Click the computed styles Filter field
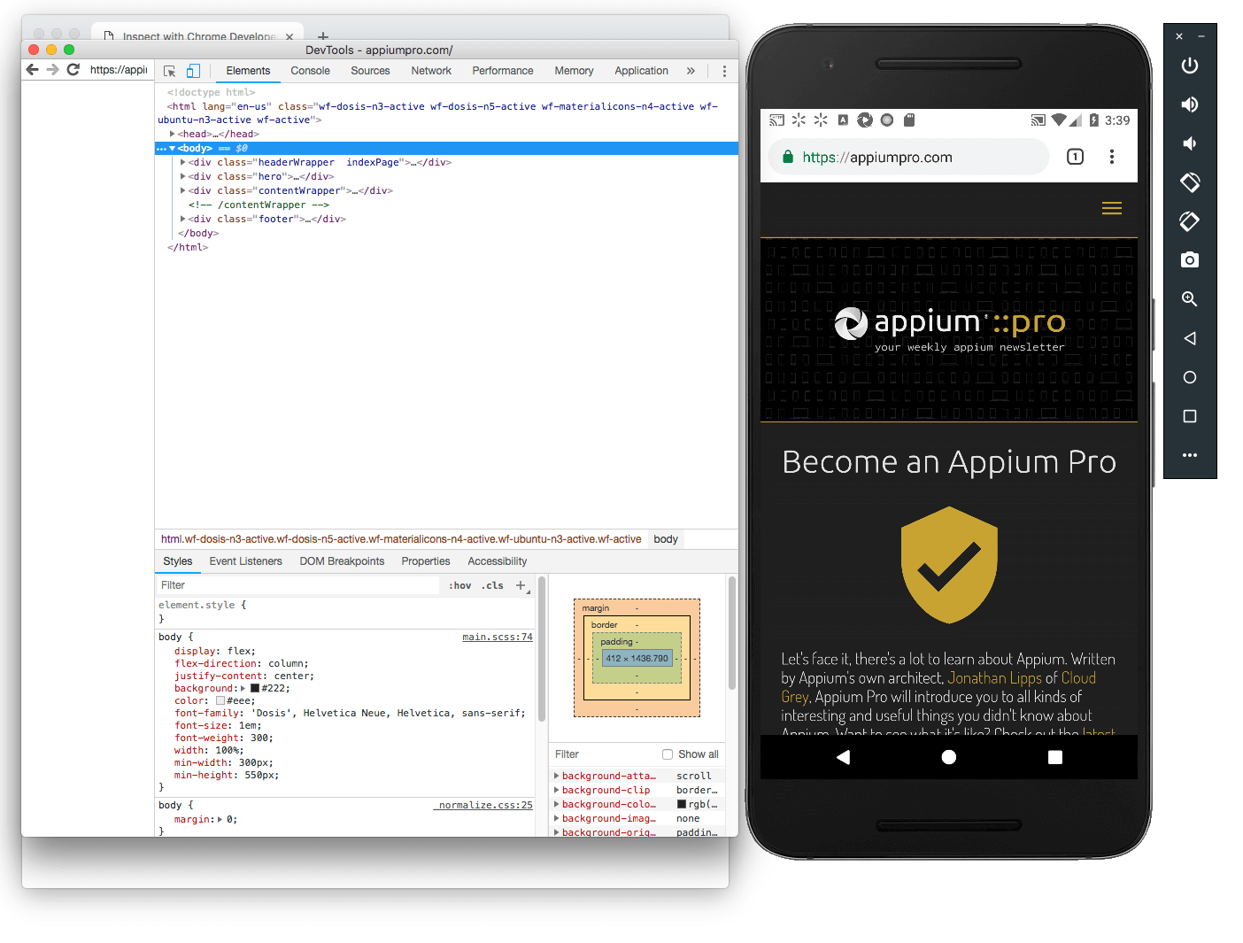 [x=604, y=754]
